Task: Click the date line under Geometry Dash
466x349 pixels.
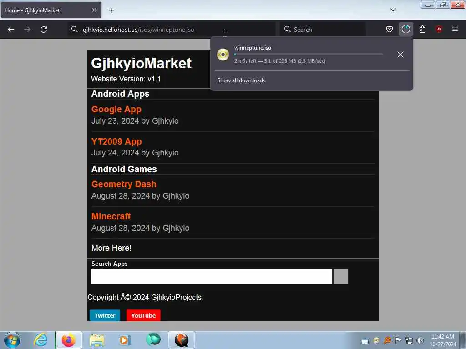Action: [x=140, y=196]
